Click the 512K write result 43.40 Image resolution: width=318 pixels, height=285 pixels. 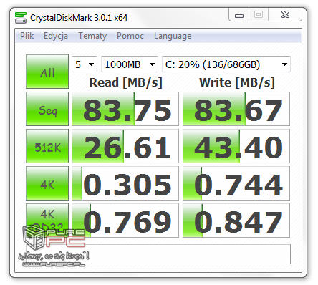236,146
